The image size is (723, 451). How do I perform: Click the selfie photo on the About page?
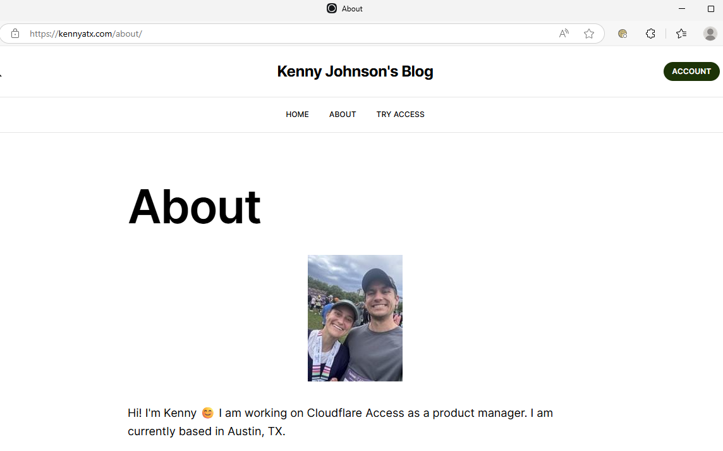pyautogui.click(x=355, y=318)
